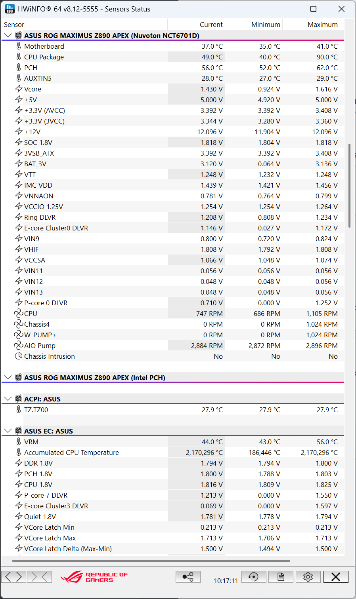This screenshot has width=356, height=599.
Task: Collapse the ASUS EC: ASUS group
Action: 8,431
